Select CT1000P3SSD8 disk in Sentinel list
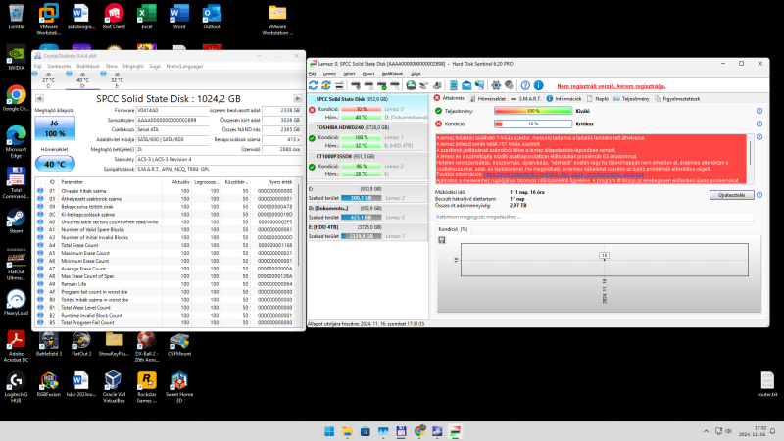 pyautogui.click(x=368, y=165)
